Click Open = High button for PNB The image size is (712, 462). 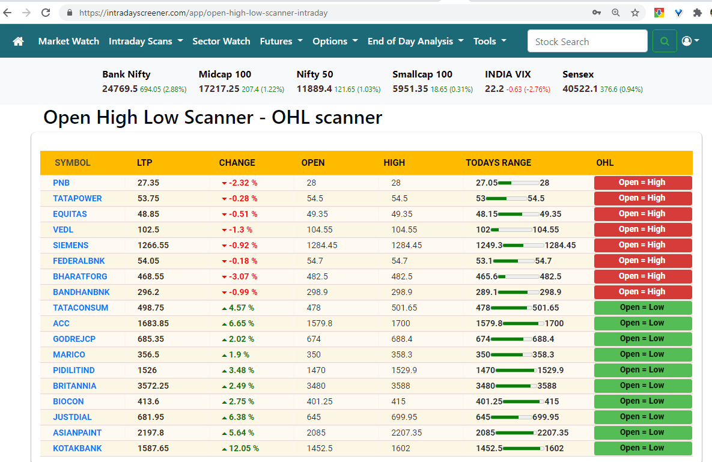pos(643,183)
